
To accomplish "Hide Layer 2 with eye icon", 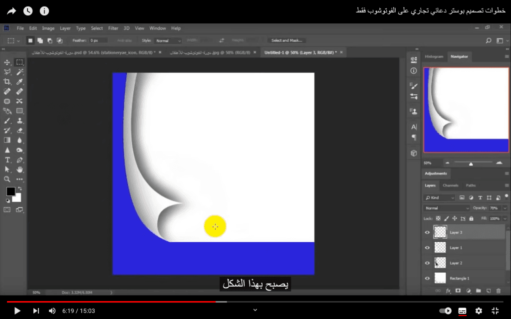I will click(x=427, y=263).
